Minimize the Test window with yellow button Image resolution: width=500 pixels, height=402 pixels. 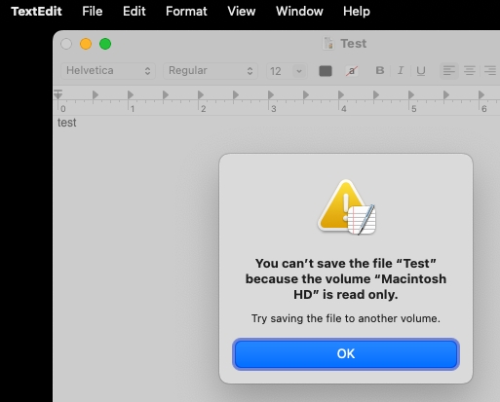click(86, 44)
